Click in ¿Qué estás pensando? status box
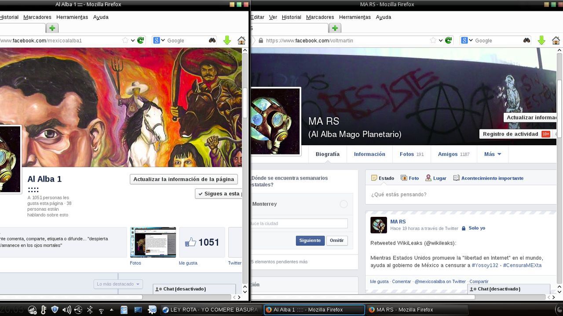The width and height of the screenshot is (563, 316). (x=461, y=194)
